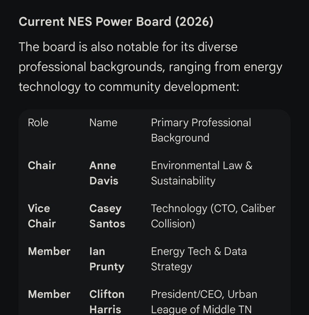Image resolution: width=309 pixels, height=315 pixels.
Task: Select the Member cell beside Clifton Harris
Action: coord(49,294)
